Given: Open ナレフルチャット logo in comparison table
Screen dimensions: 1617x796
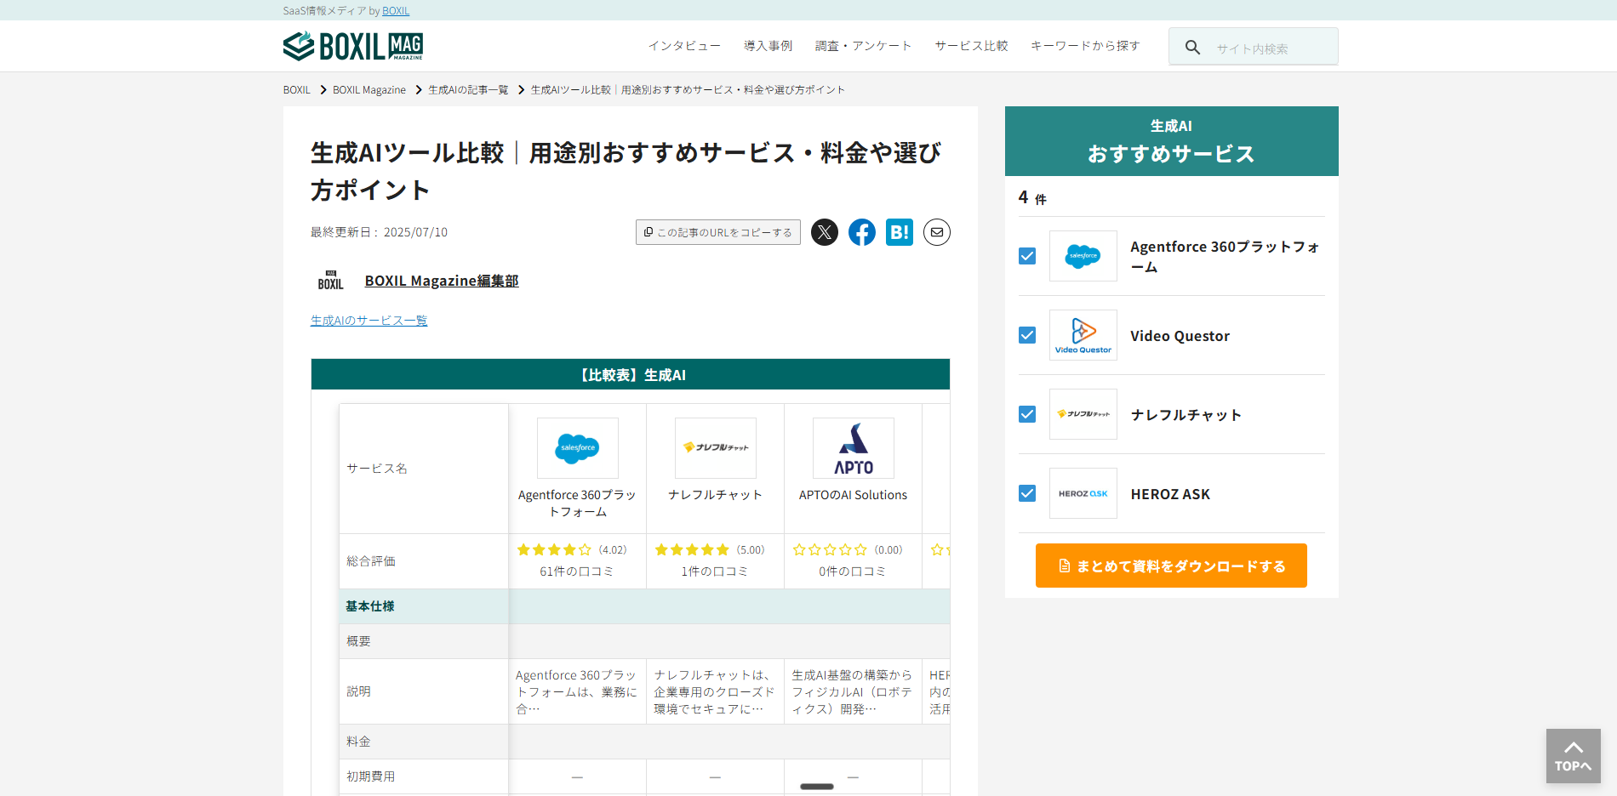Looking at the screenshot, I should [716, 448].
